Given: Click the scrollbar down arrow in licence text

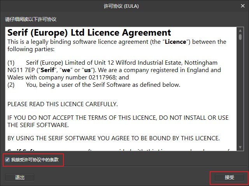Looking at the screenshot, I should pyautogui.click(x=240, y=147).
